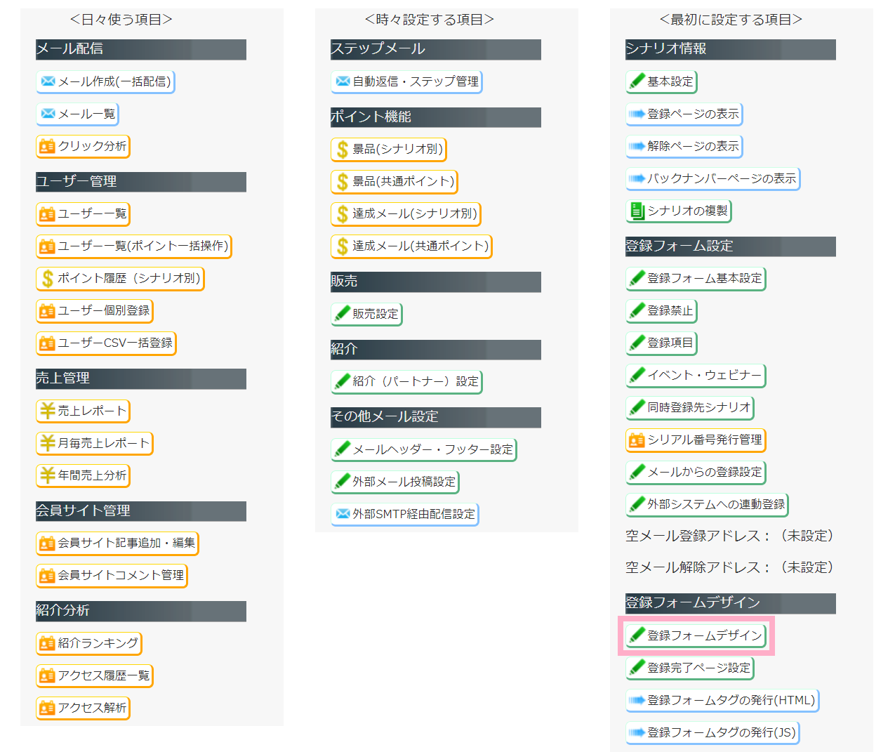Click the dollar icon next to 景品(シナリオ別)

(x=343, y=150)
